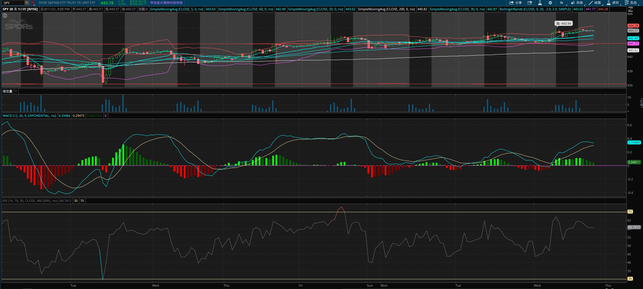This screenshot has width=643, height=289.
Task: Click the MACD histogram value 0.0401092
Action: point(94,116)
